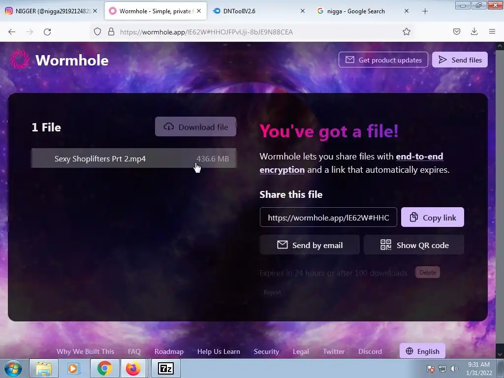Click Send by email button
Screen dimensions: 504x378
point(310,245)
